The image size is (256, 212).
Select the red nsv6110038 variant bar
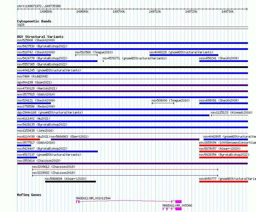[28, 139]
